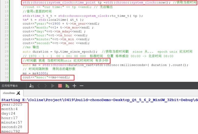
Task: Click the cout "hour:" code line
Action: coord(55,35)
